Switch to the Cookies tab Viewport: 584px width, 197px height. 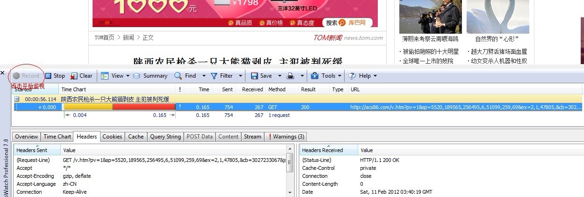pos(112,137)
